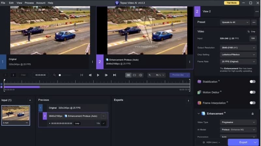This screenshot has height=146, width=261.
Task: Switch to side-by-side comparison view
Action: tap(128, 75)
